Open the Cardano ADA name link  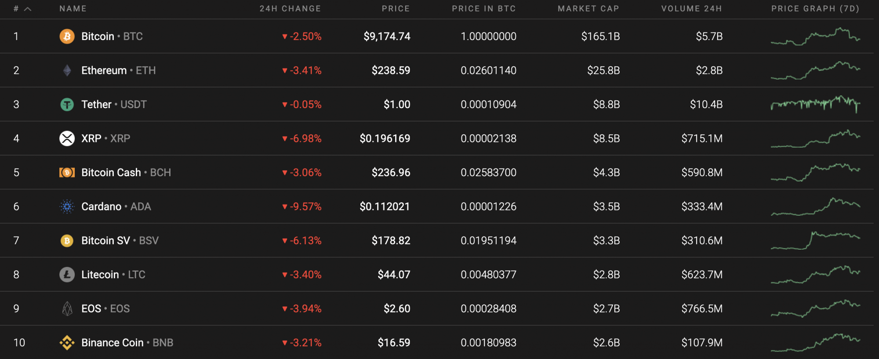(x=116, y=207)
